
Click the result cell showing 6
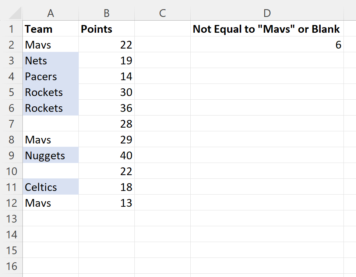267,45
